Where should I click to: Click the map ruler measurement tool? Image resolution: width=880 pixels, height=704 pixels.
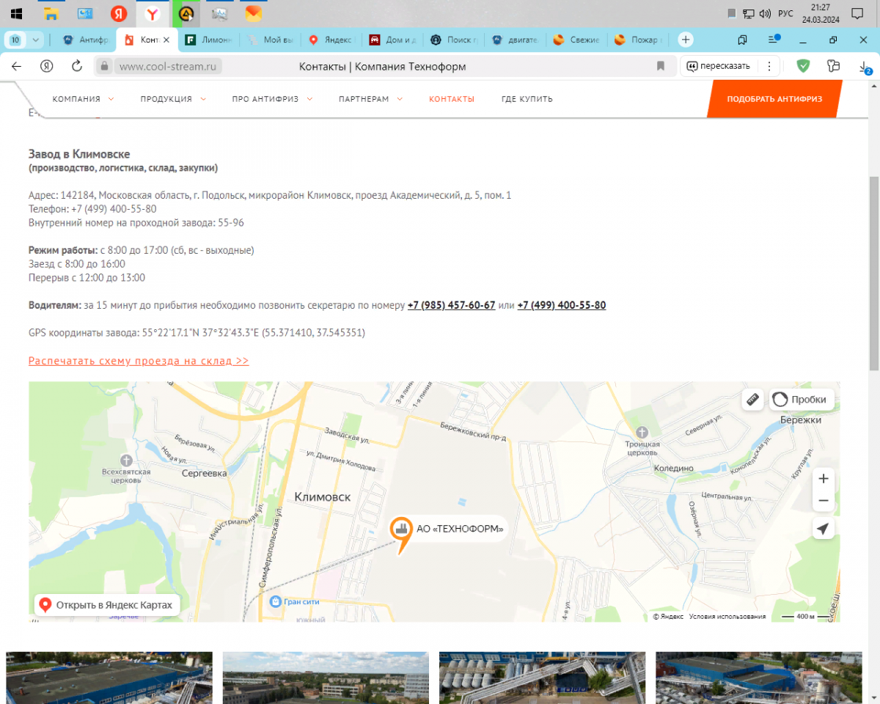[752, 400]
